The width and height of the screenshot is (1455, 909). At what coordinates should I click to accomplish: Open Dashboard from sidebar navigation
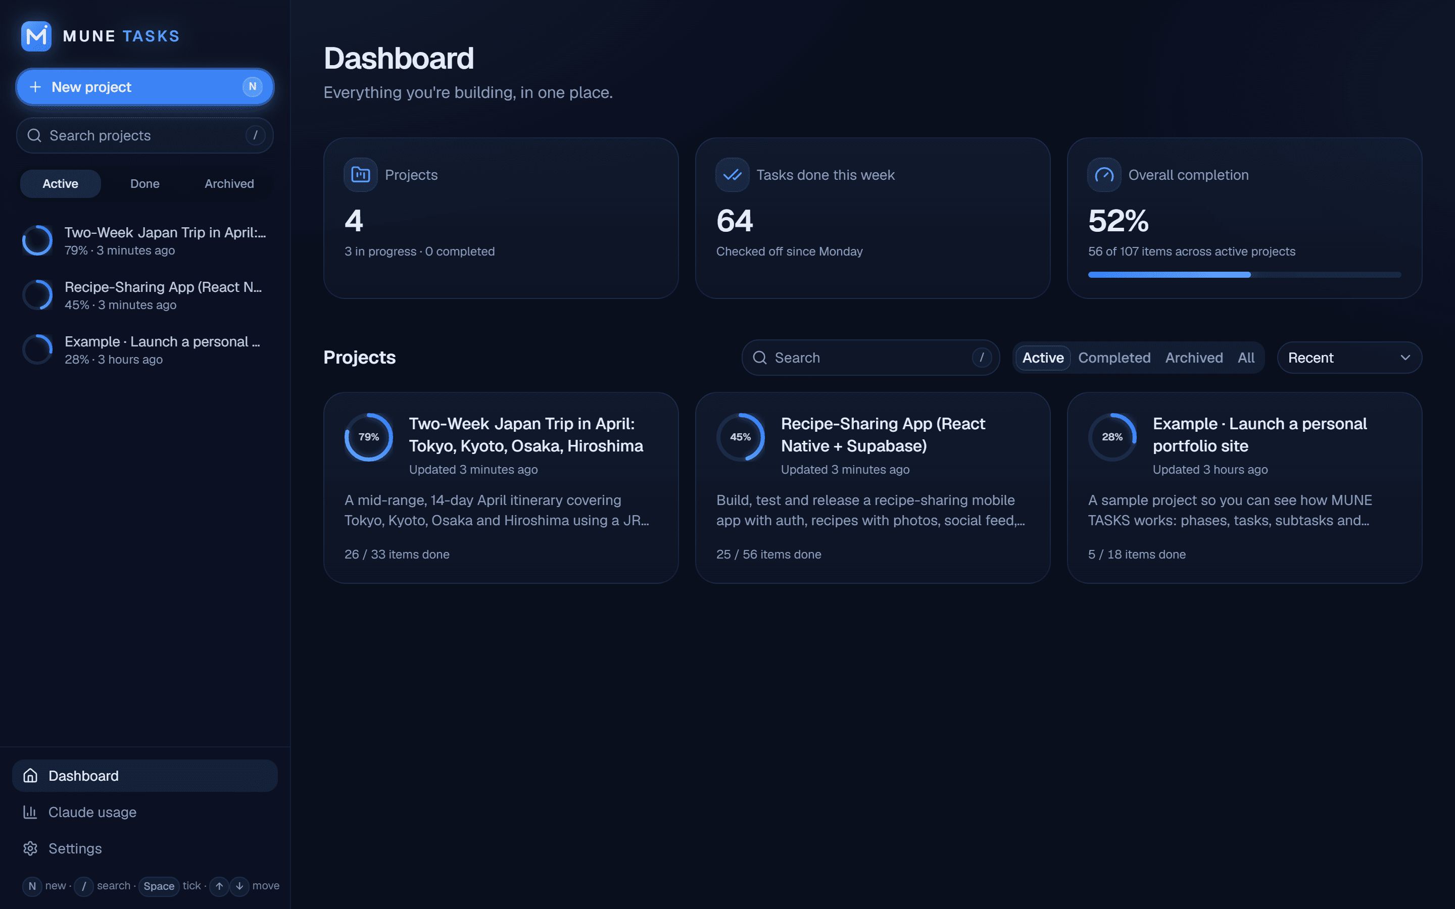coord(145,776)
